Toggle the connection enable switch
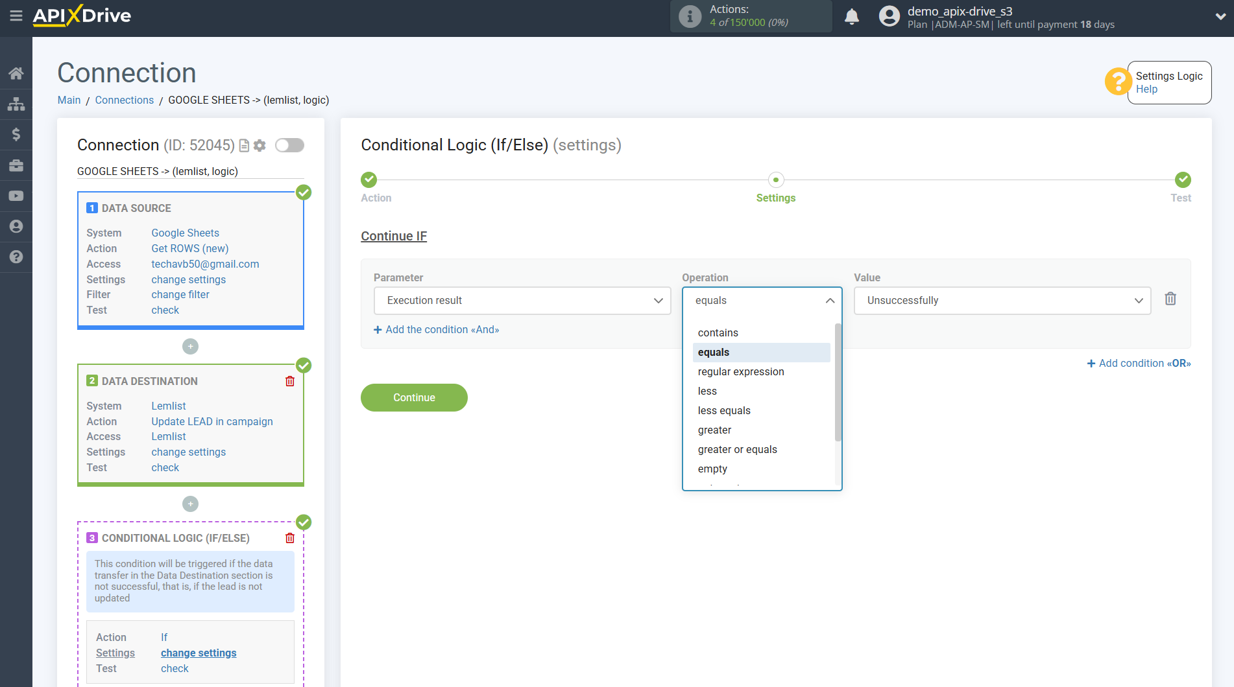The height and width of the screenshot is (687, 1234). (289, 145)
